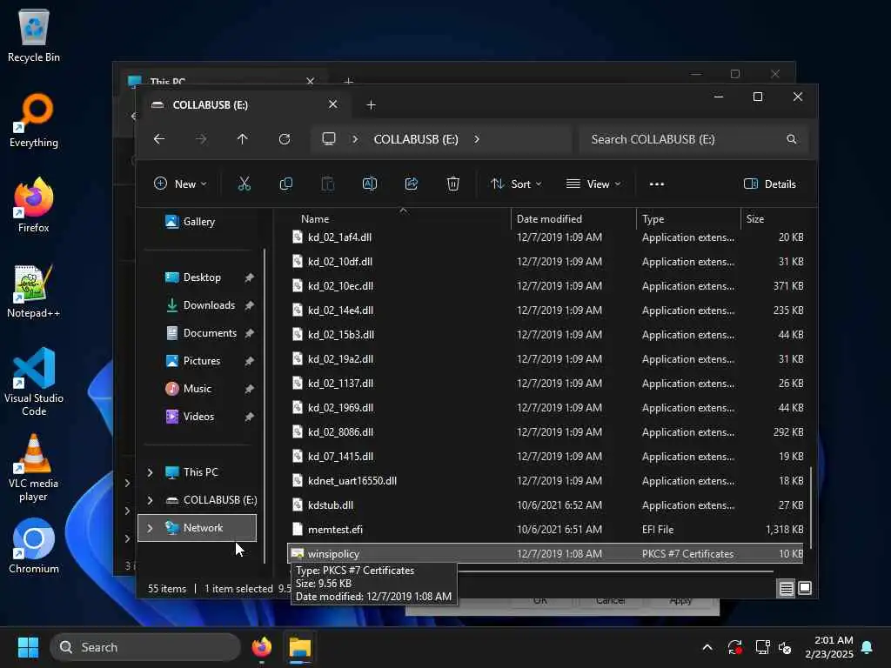Click the Share icon in toolbar

click(x=412, y=184)
